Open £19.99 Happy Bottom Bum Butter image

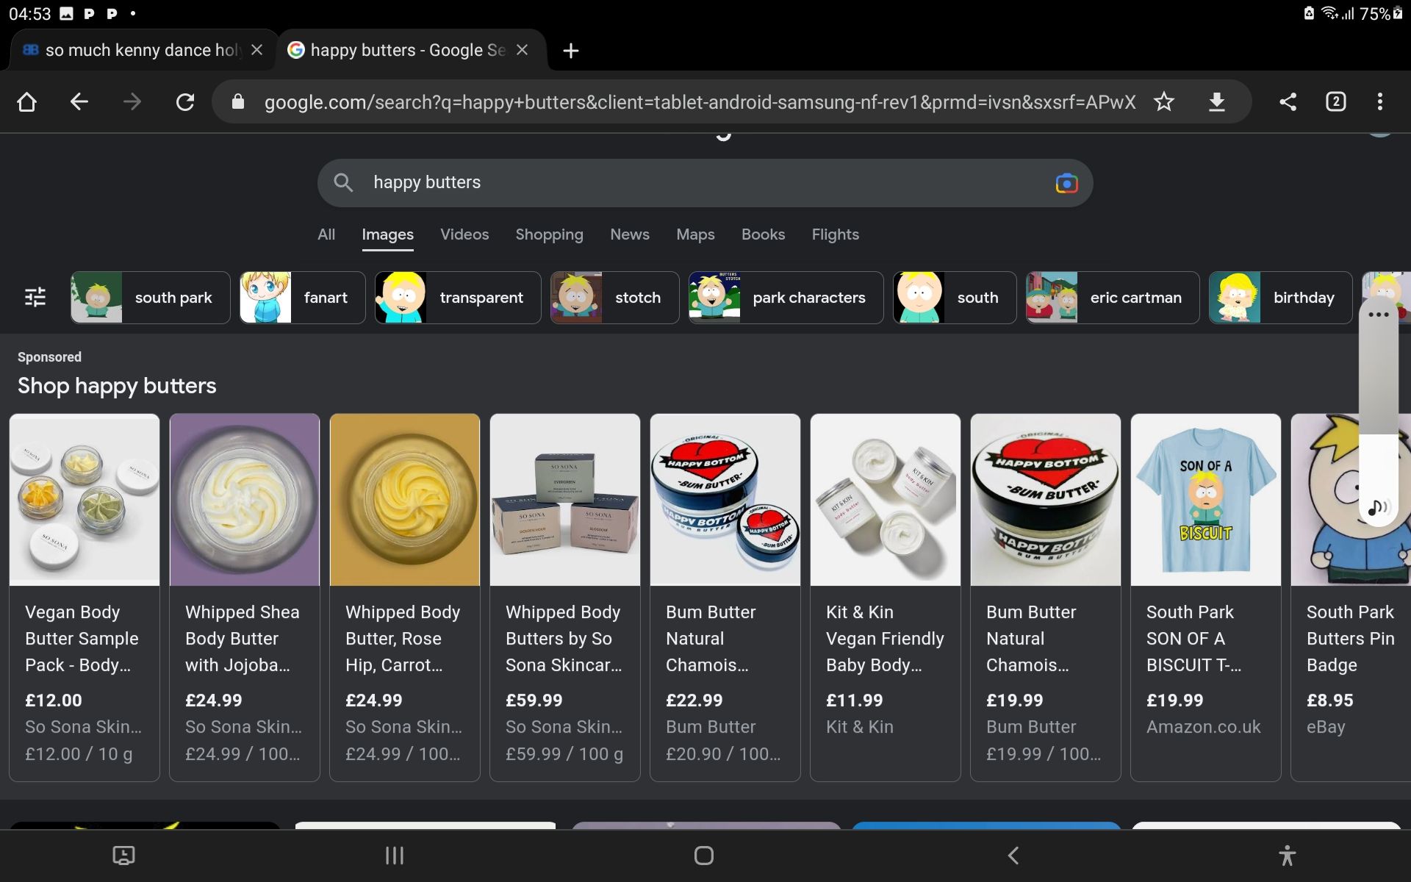(1046, 500)
